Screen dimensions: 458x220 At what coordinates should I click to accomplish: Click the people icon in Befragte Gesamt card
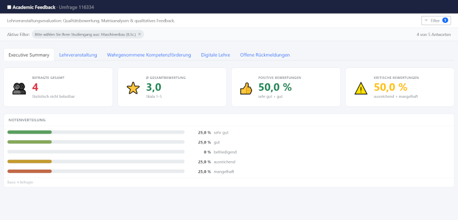click(x=19, y=89)
